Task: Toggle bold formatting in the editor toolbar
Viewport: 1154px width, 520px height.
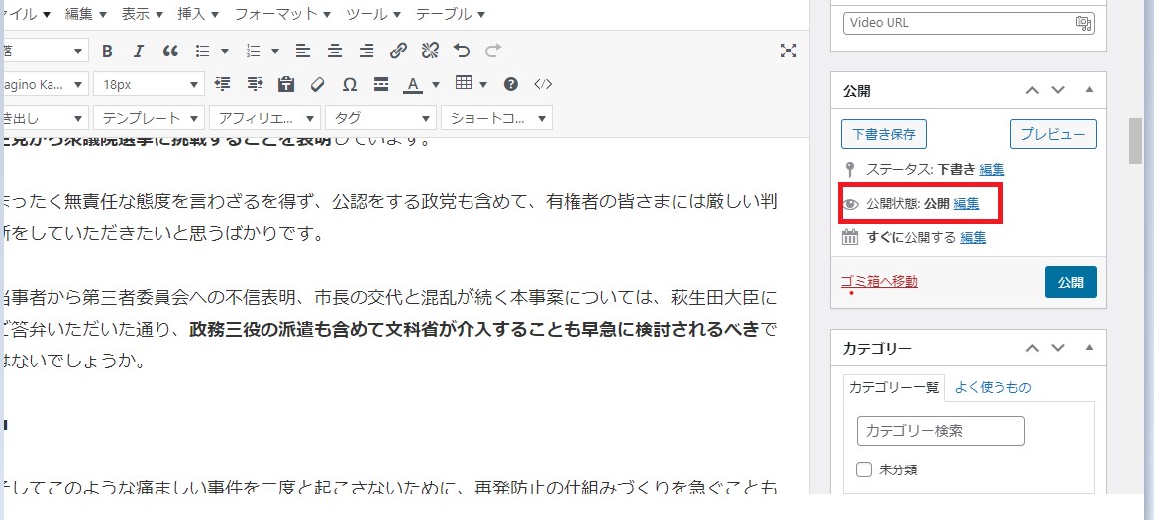Action: (x=108, y=51)
